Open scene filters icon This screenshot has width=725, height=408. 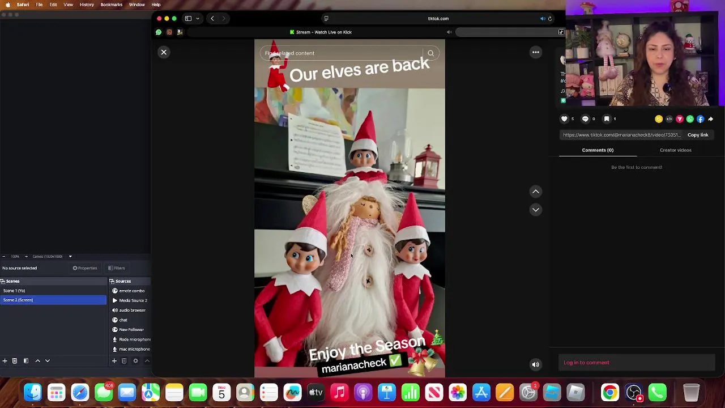point(25,361)
